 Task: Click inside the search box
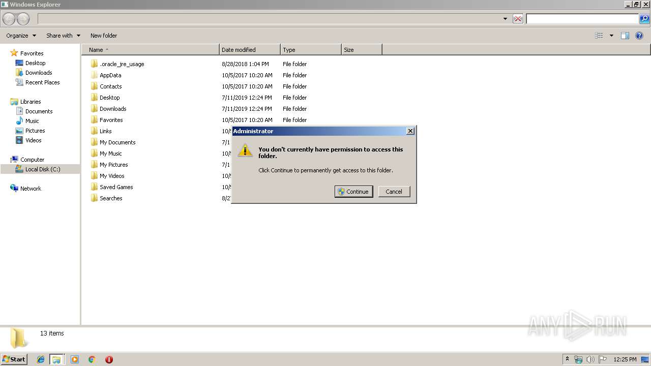(582, 19)
